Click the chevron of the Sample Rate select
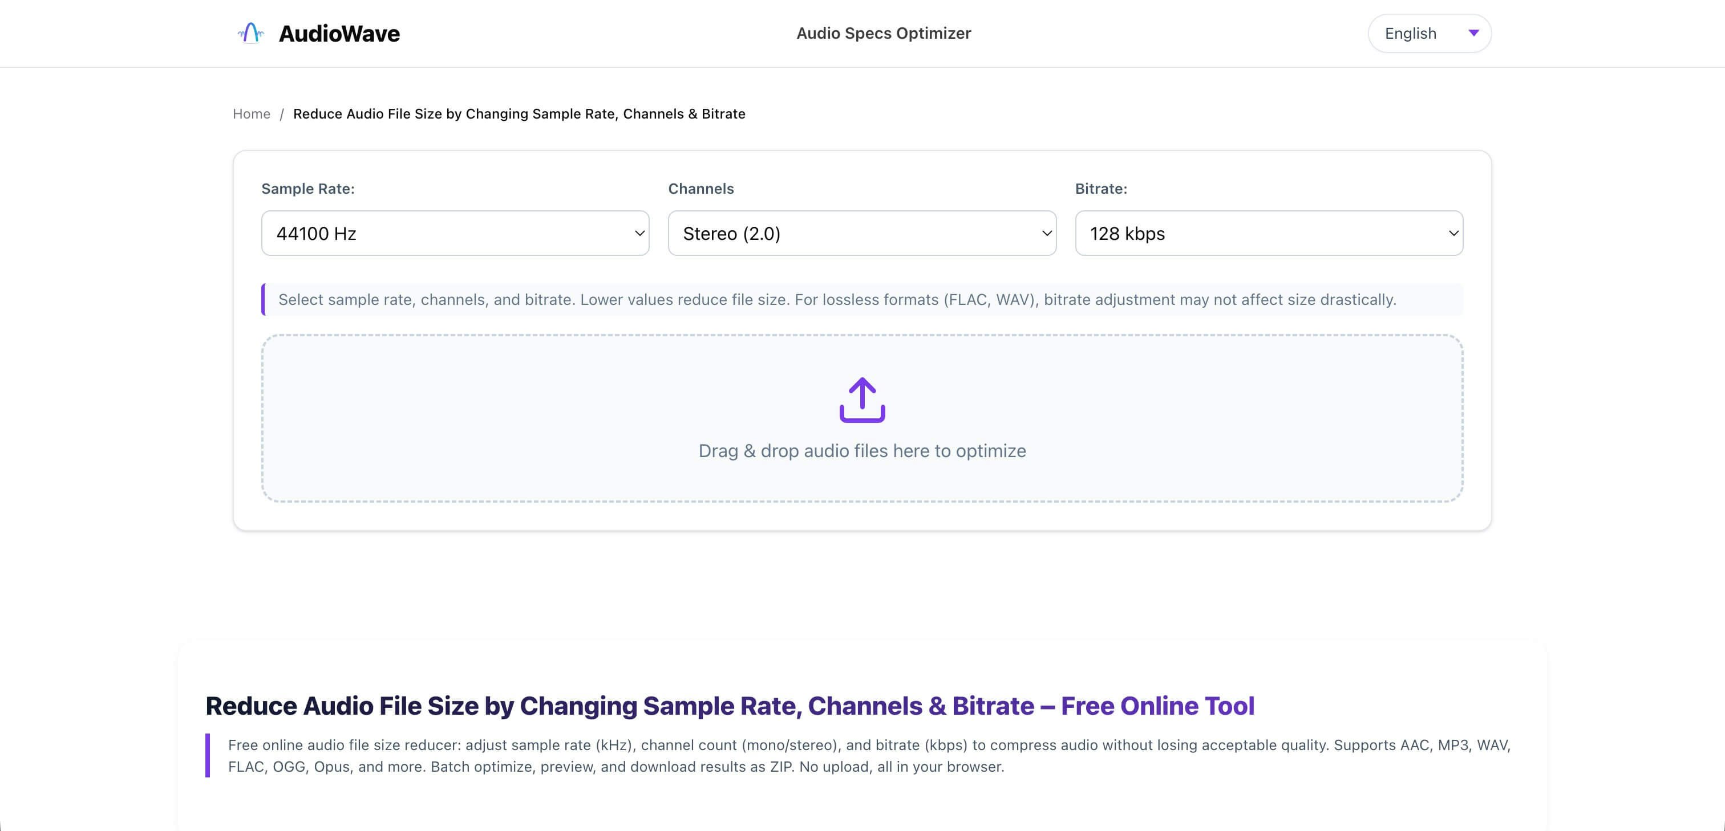 [x=639, y=234]
